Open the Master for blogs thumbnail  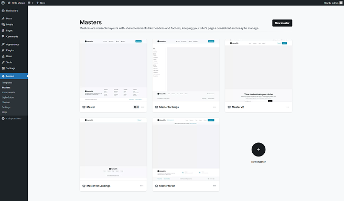tap(186, 71)
